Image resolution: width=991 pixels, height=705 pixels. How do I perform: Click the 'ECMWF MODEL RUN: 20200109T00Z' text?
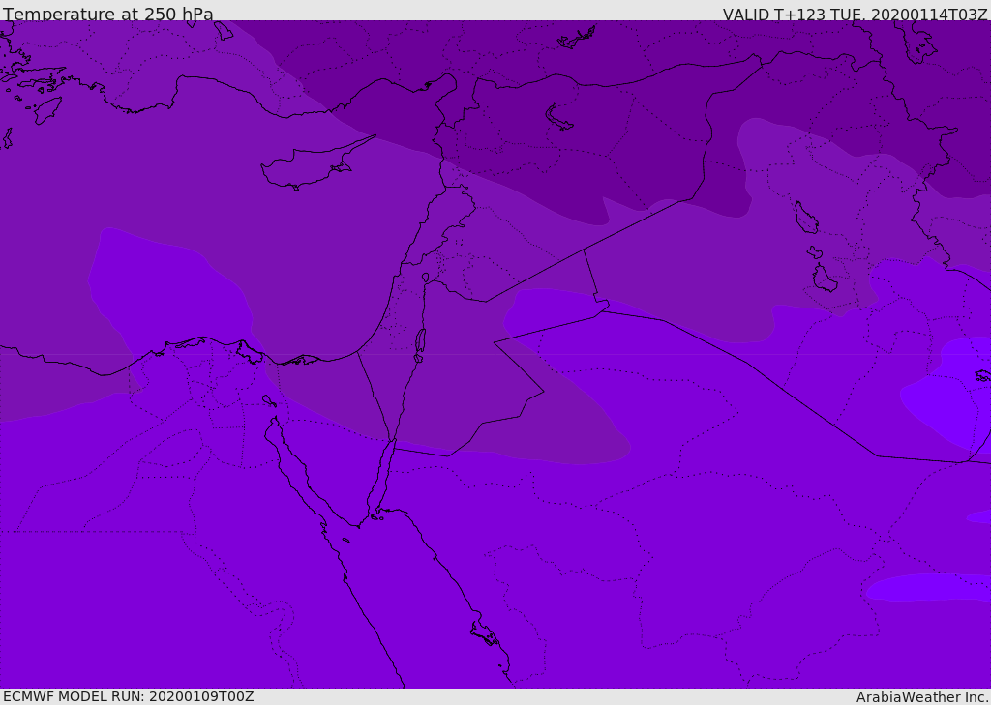tap(129, 696)
